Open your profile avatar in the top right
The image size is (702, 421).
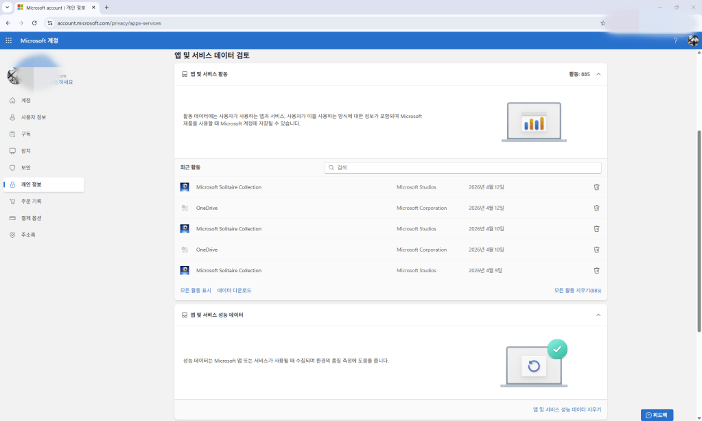coord(692,40)
